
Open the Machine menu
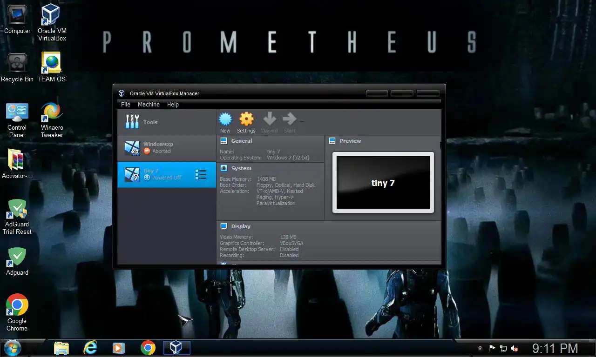[x=149, y=105]
